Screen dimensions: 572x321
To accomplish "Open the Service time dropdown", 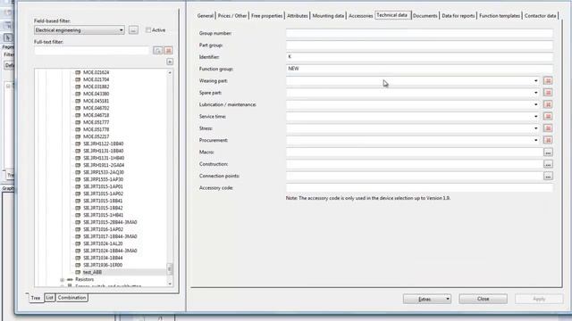I will tap(535, 117).
